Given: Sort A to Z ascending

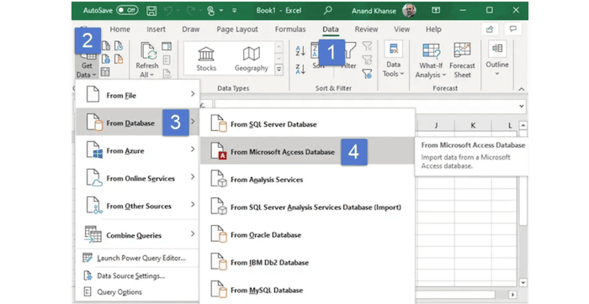Looking at the screenshot, I should coord(300,50).
